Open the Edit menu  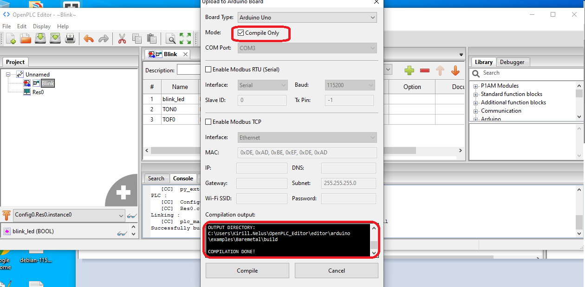coord(22,26)
